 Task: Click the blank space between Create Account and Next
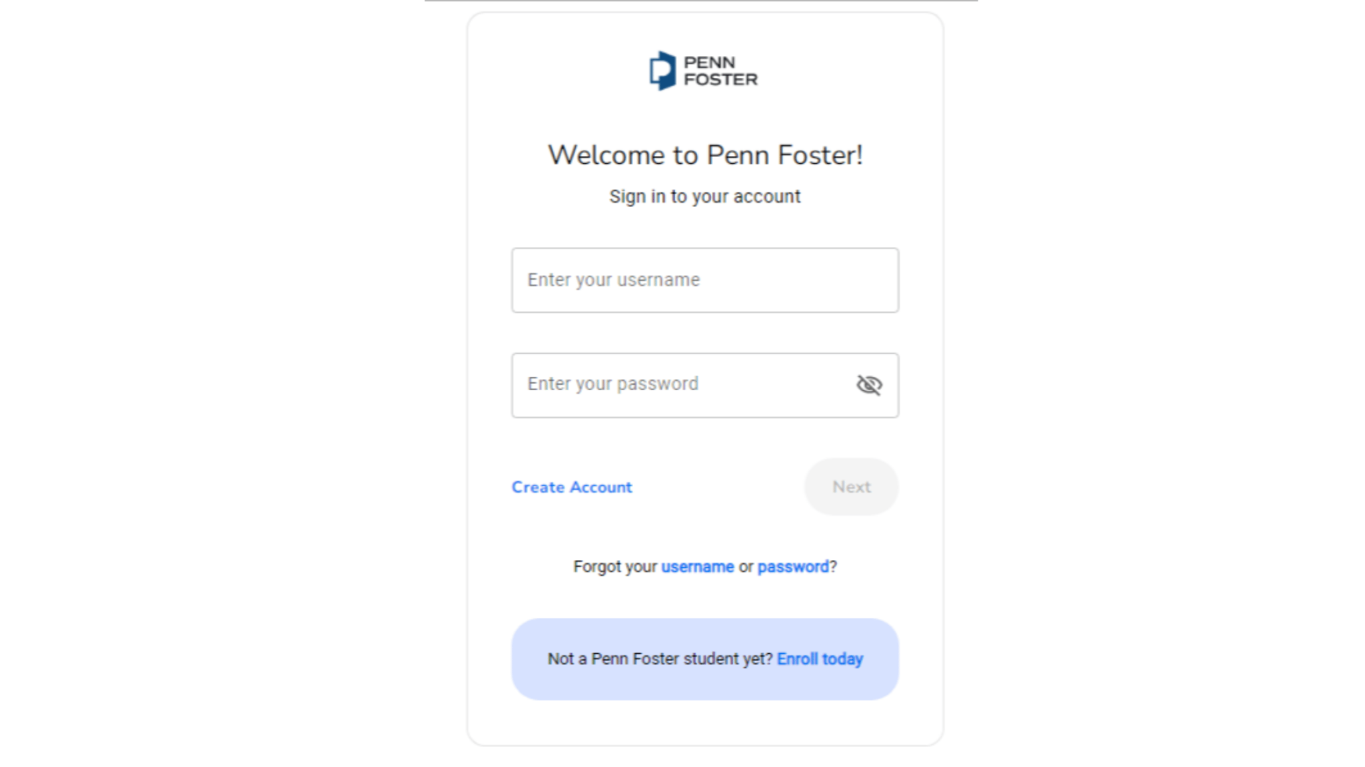(x=718, y=487)
